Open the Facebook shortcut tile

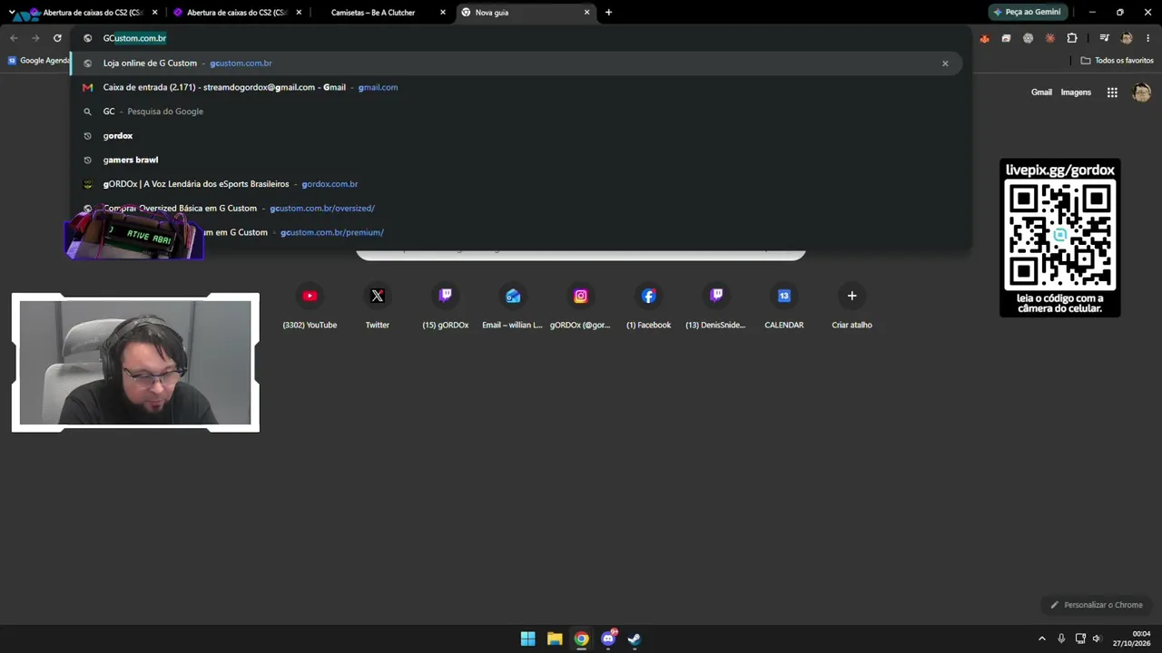pos(648,306)
